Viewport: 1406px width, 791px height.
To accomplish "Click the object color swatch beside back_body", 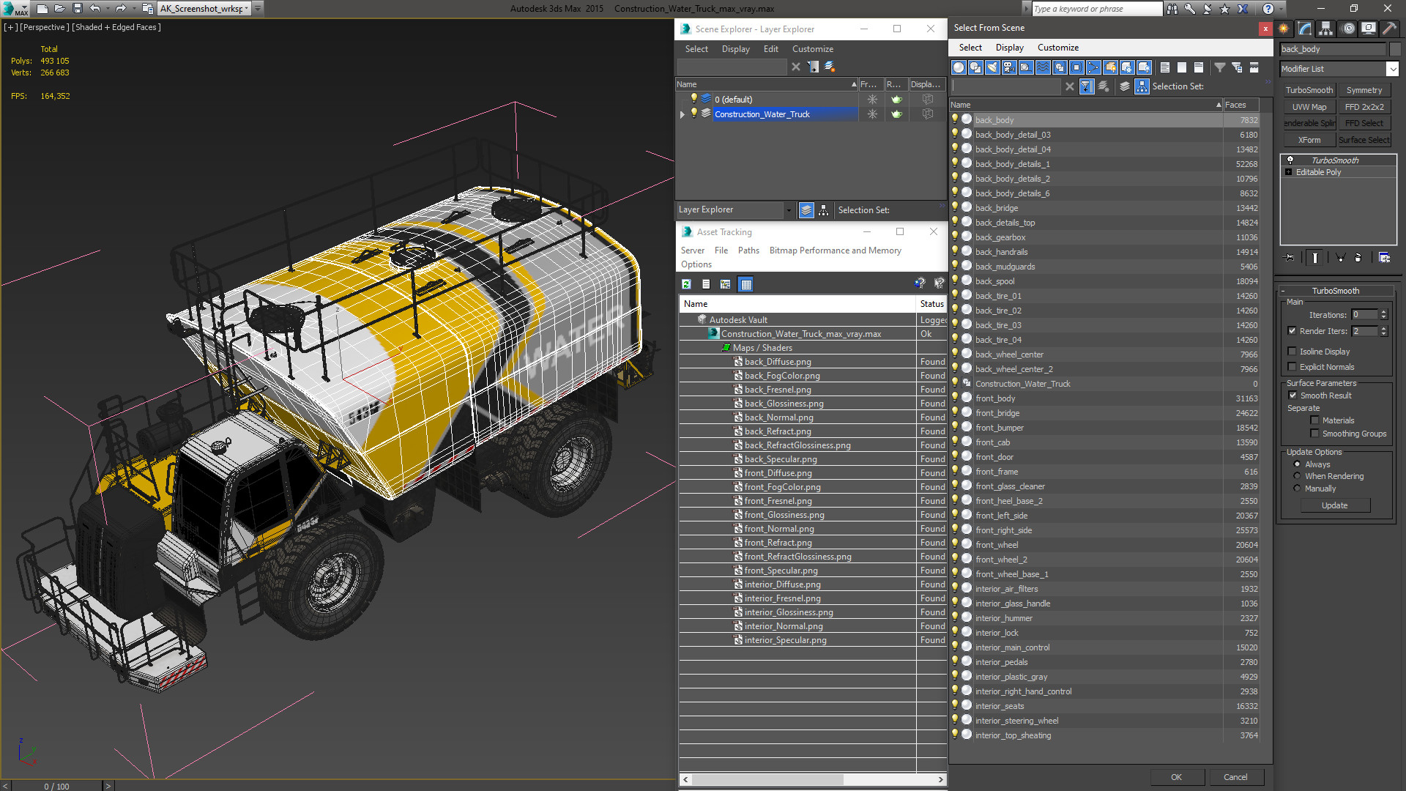I will [1394, 49].
